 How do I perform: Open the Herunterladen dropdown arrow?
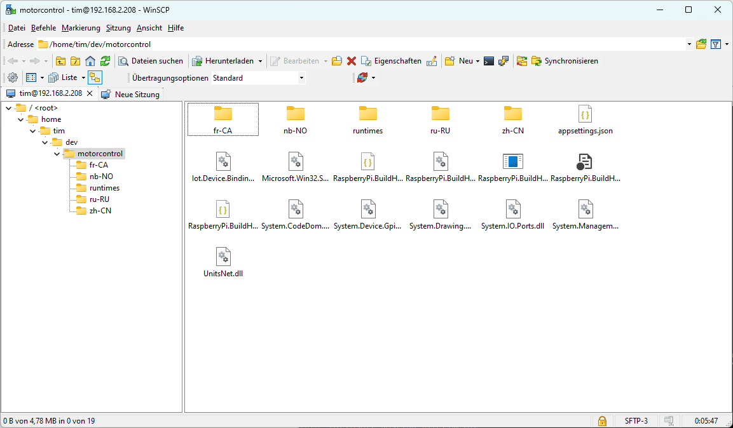click(260, 62)
